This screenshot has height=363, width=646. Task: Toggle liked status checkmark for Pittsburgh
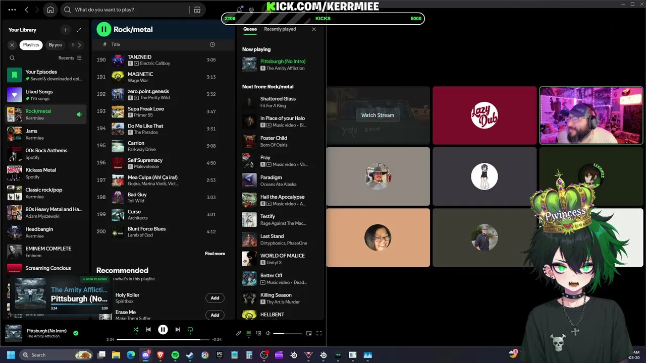[x=76, y=333]
